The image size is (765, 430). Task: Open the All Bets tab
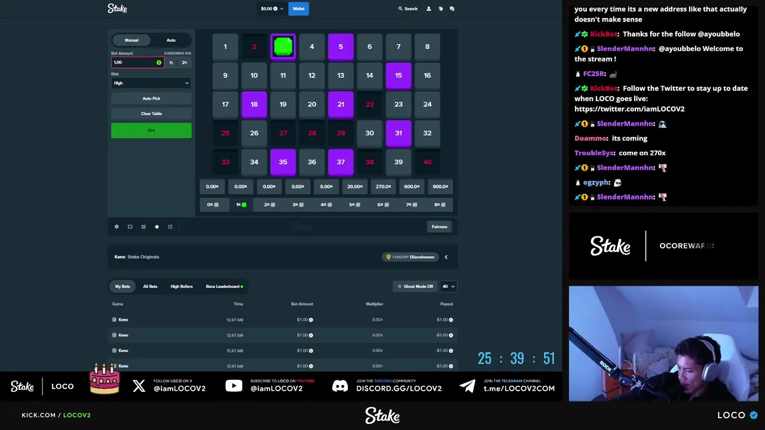click(150, 287)
